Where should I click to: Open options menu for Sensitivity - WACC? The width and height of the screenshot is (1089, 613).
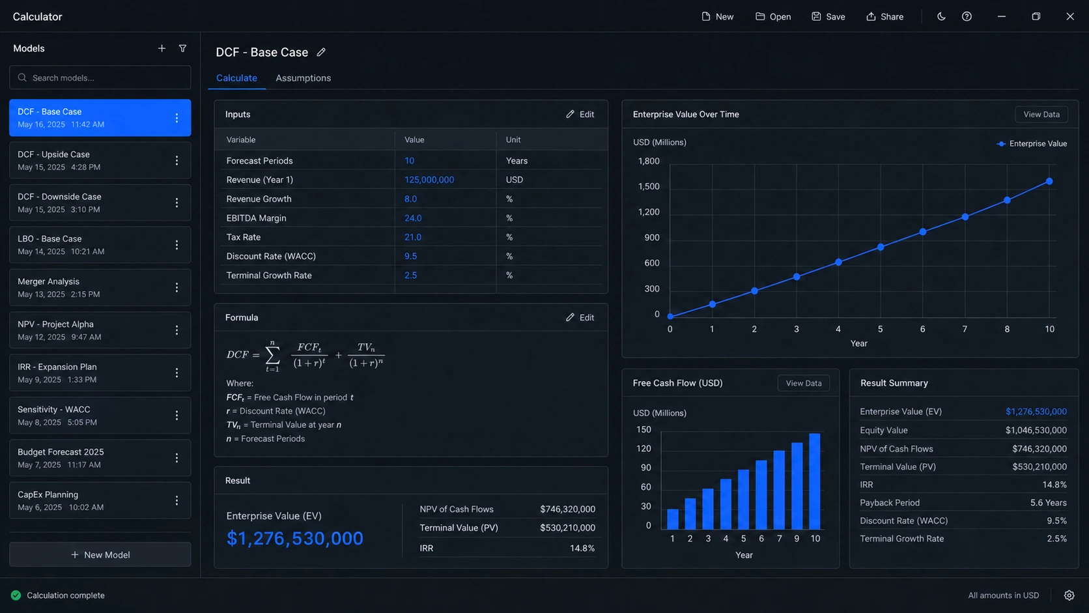(177, 416)
